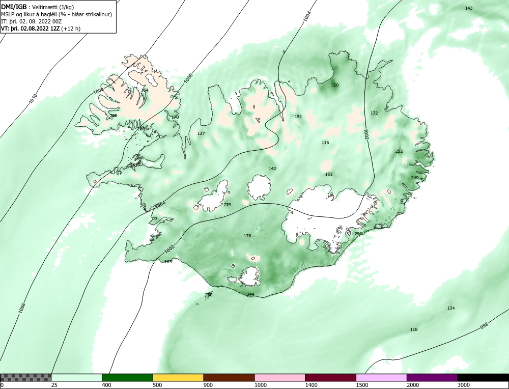The height and width of the screenshot is (389, 509).
Task: Click the 1006 isobar label north of Westfjords
Action: (x=188, y=79)
